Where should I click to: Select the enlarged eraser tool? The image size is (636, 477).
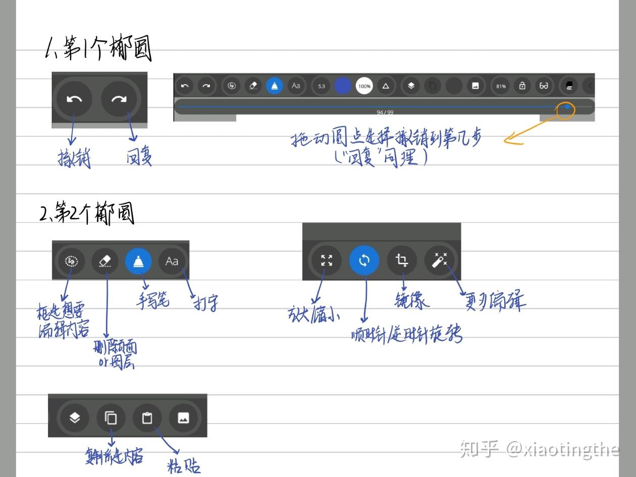coord(105,261)
